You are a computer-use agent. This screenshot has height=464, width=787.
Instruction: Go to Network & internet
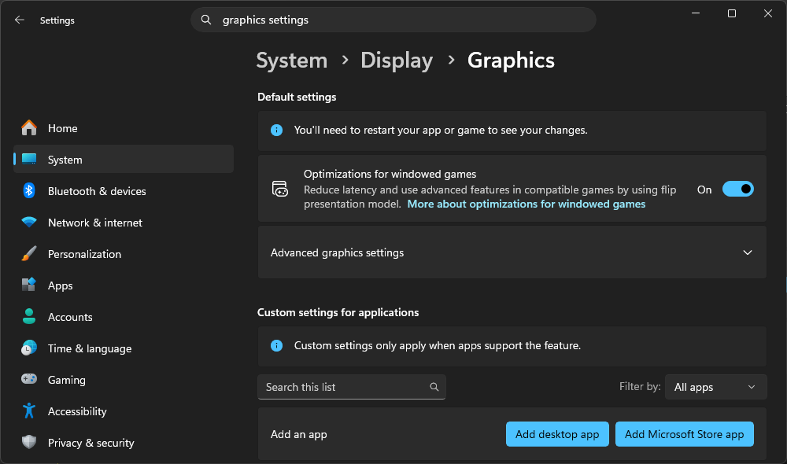pyautogui.click(x=95, y=223)
